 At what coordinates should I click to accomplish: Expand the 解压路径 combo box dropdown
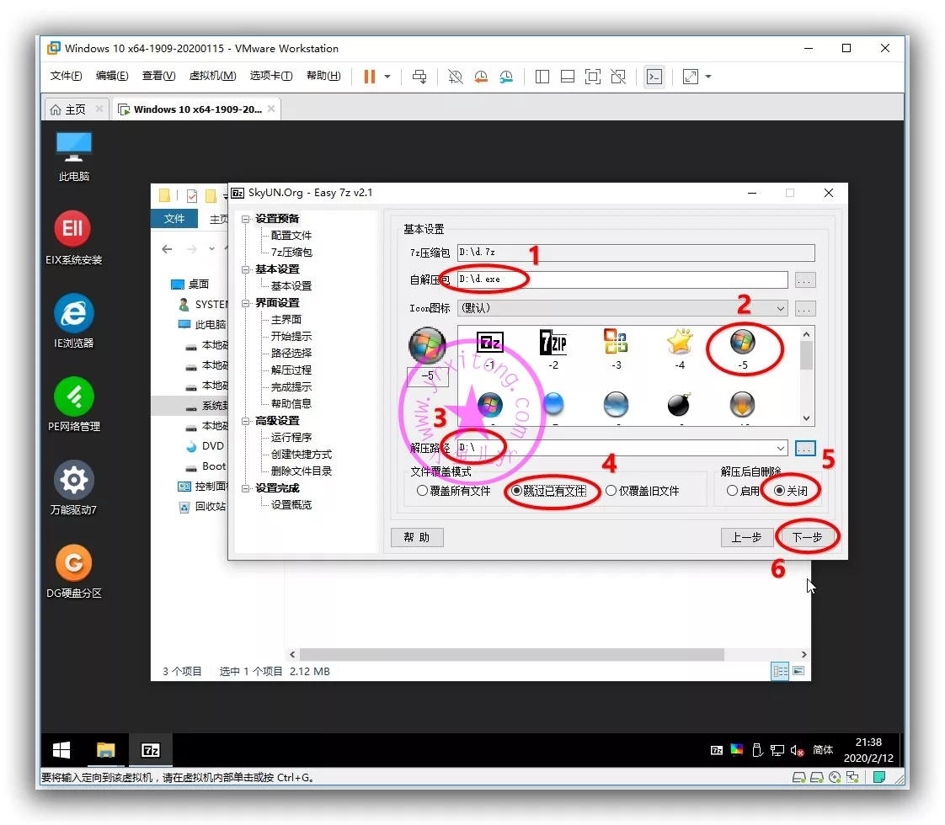tap(781, 449)
